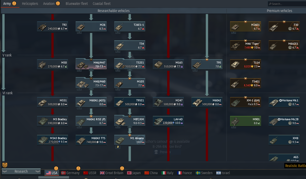Select the USA nation tab
This screenshot has height=179, width=306.
click(52, 173)
